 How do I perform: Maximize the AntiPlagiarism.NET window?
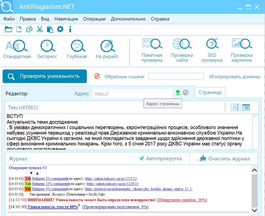click(248, 7)
